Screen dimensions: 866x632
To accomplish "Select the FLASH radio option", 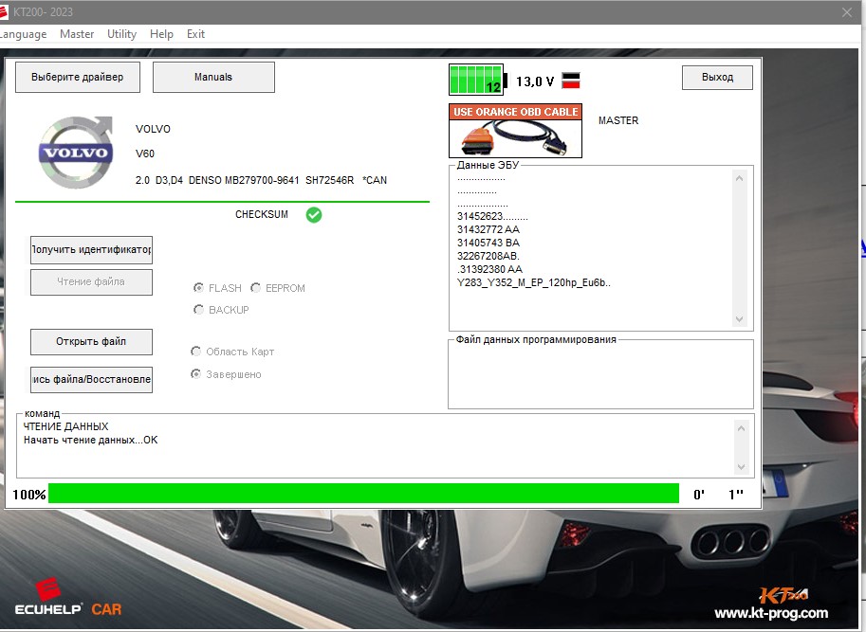I will point(199,288).
